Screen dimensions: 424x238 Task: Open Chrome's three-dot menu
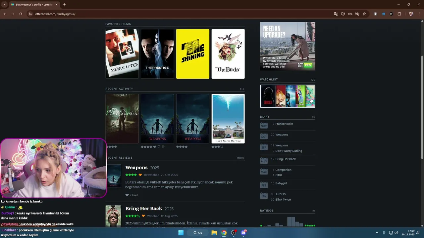coord(419,14)
